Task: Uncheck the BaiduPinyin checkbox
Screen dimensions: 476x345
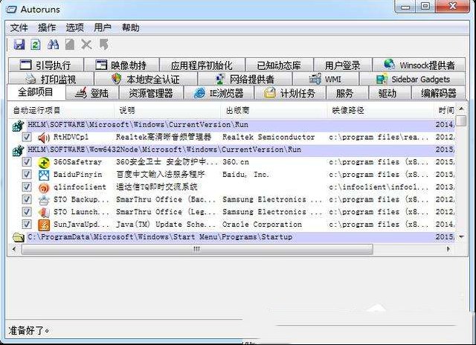Action: click(27, 175)
